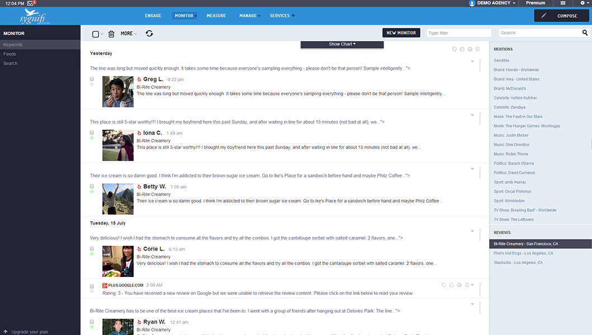
Task: Select Iona C.'s review checkbox
Action: 92,133
